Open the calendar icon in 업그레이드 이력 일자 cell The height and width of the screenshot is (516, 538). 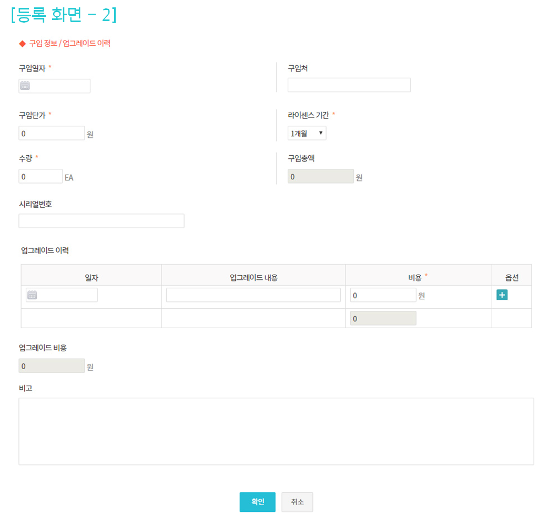pyautogui.click(x=32, y=295)
